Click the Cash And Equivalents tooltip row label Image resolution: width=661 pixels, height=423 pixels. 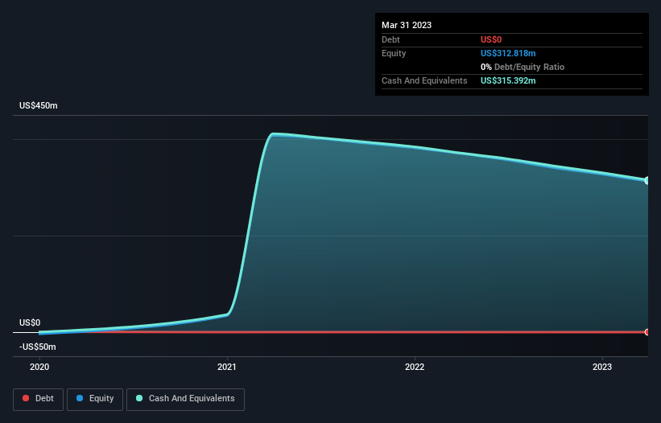pyautogui.click(x=424, y=80)
